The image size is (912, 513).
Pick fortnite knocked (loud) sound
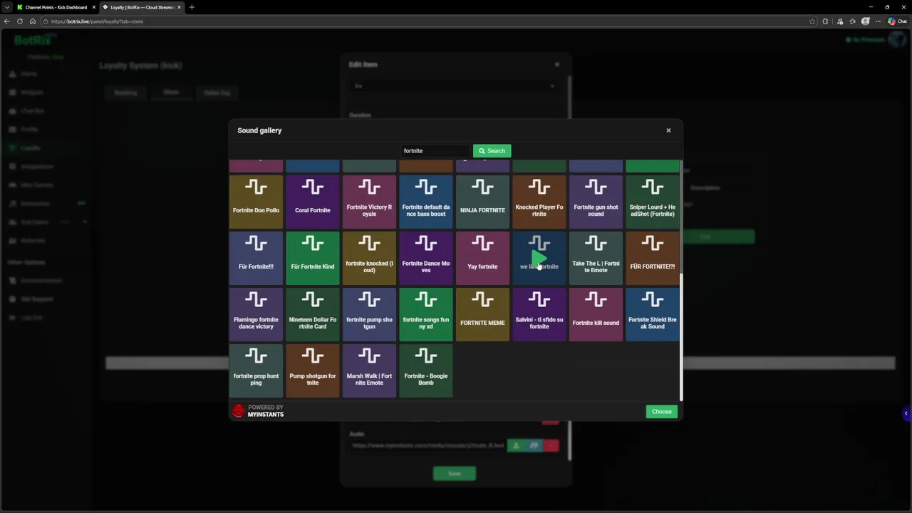(x=369, y=258)
